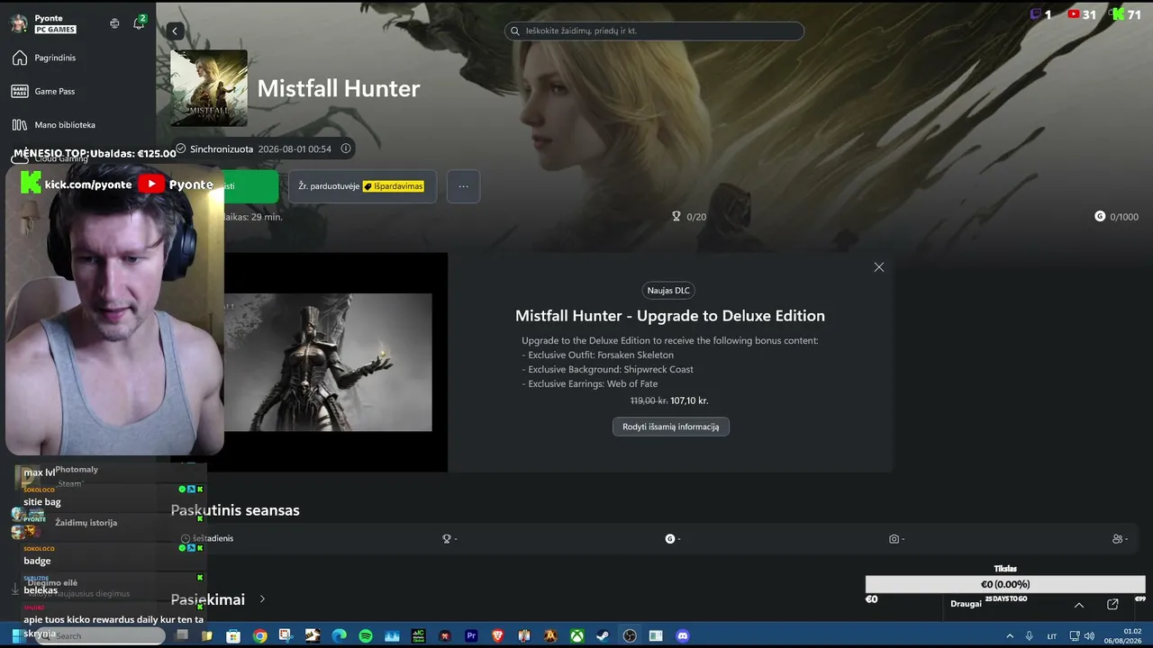Image resolution: width=1153 pixels, height=648 pixels.
Task: Open the notifications bell
Action: point(139,23)
